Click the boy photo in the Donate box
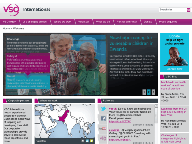 (175, 57)
